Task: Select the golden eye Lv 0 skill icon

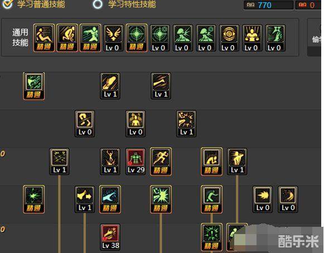Action: (x=229, y=38)
